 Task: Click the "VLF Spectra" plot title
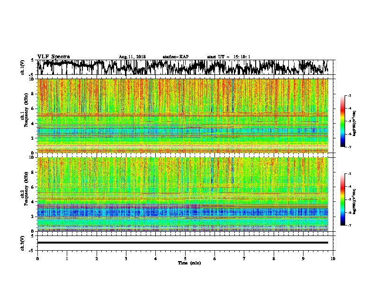pyautogui.click(x=54, y=56)
